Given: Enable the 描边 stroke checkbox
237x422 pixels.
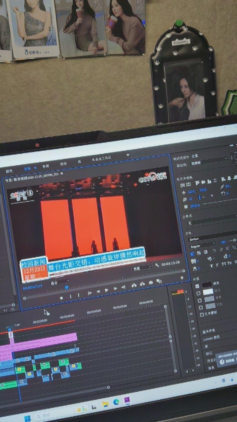Looking at the screenshot, I should (x=198, y=293).
